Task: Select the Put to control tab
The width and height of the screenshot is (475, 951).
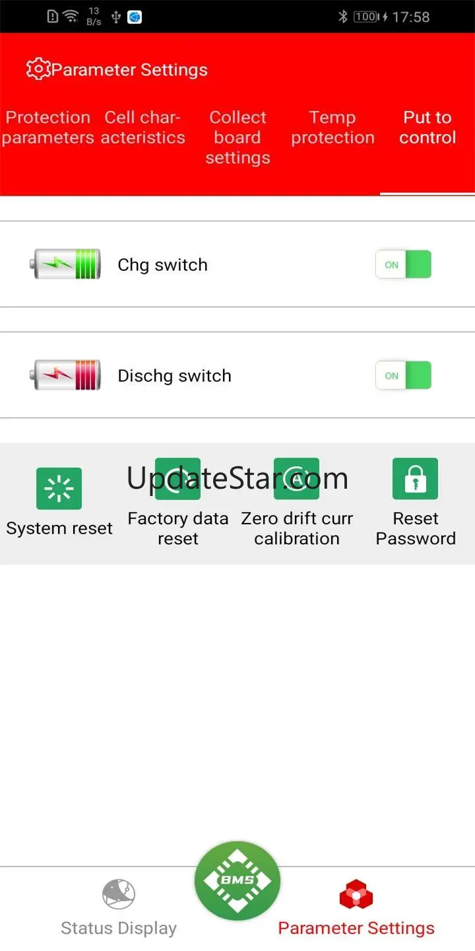Action: click(x=427, y=127)
